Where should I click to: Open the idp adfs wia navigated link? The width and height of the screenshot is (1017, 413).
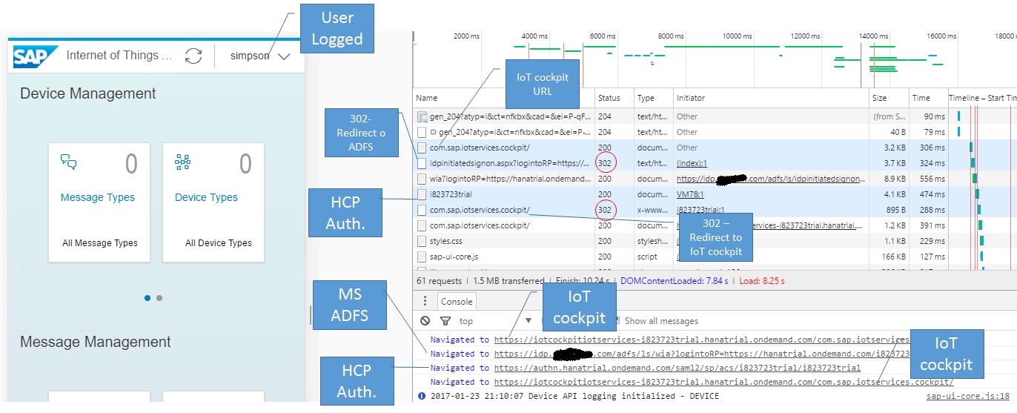point(701,354)
